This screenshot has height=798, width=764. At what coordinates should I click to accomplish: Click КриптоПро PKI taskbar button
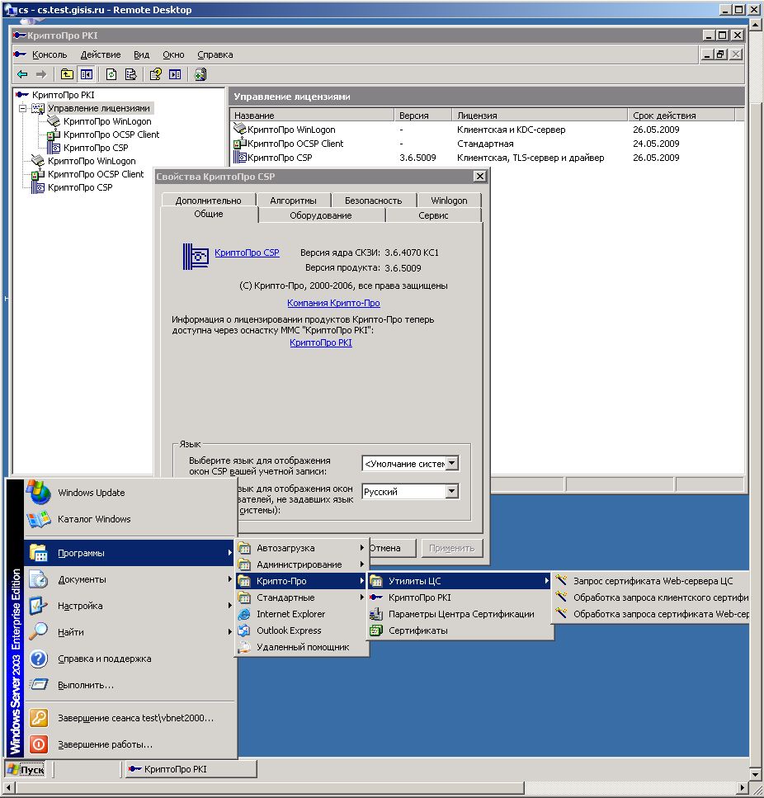tap(191, 769)
